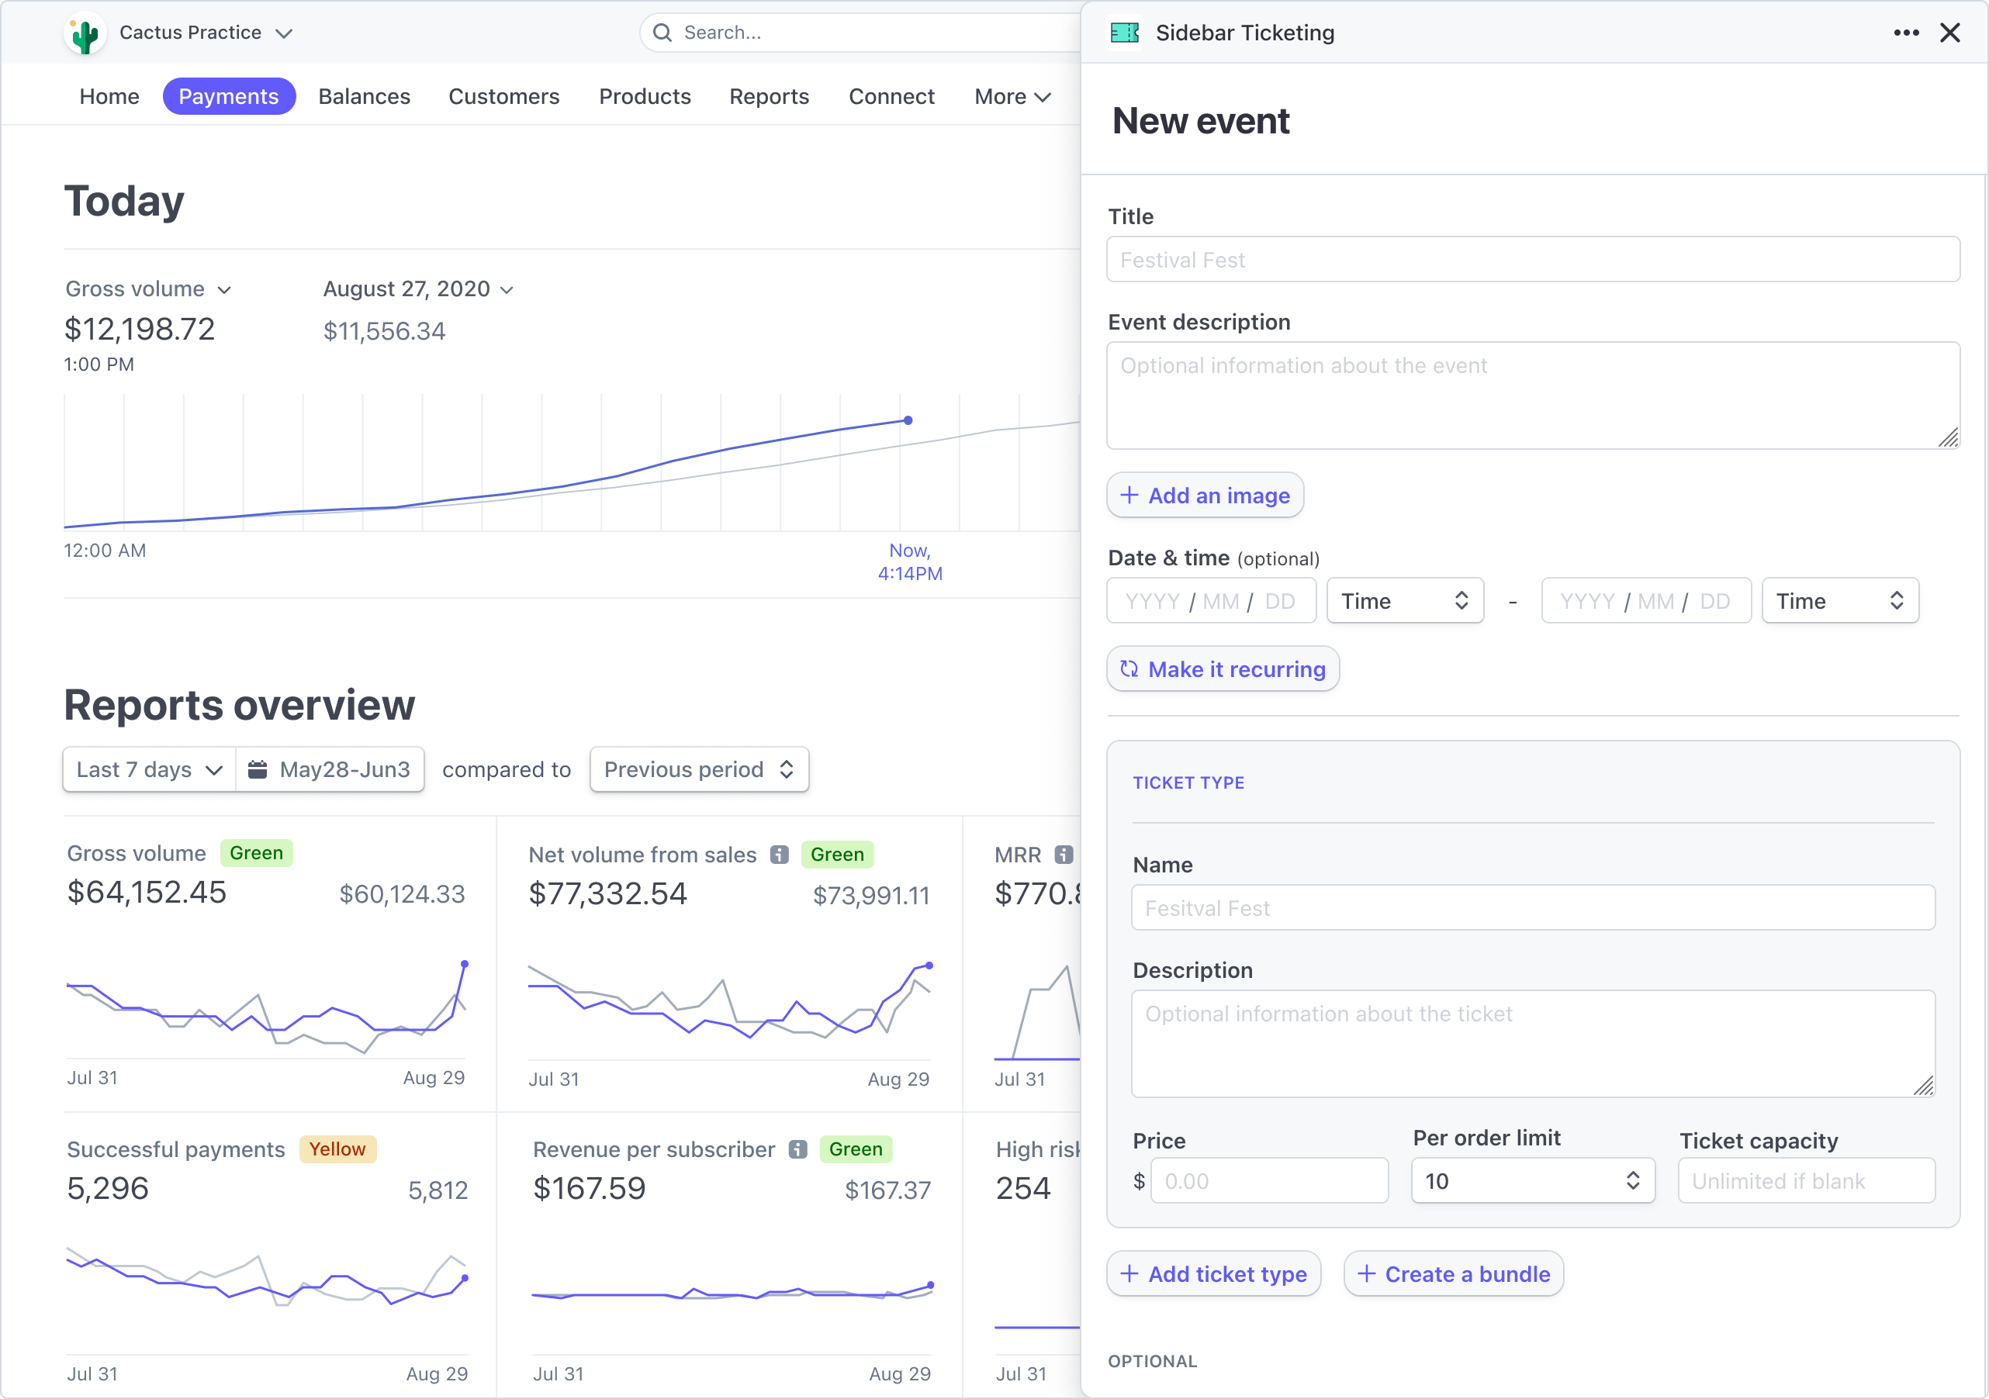Switch to the Balances tab
Screen dimensions: 1989x1399
click(x=364, y=96)
